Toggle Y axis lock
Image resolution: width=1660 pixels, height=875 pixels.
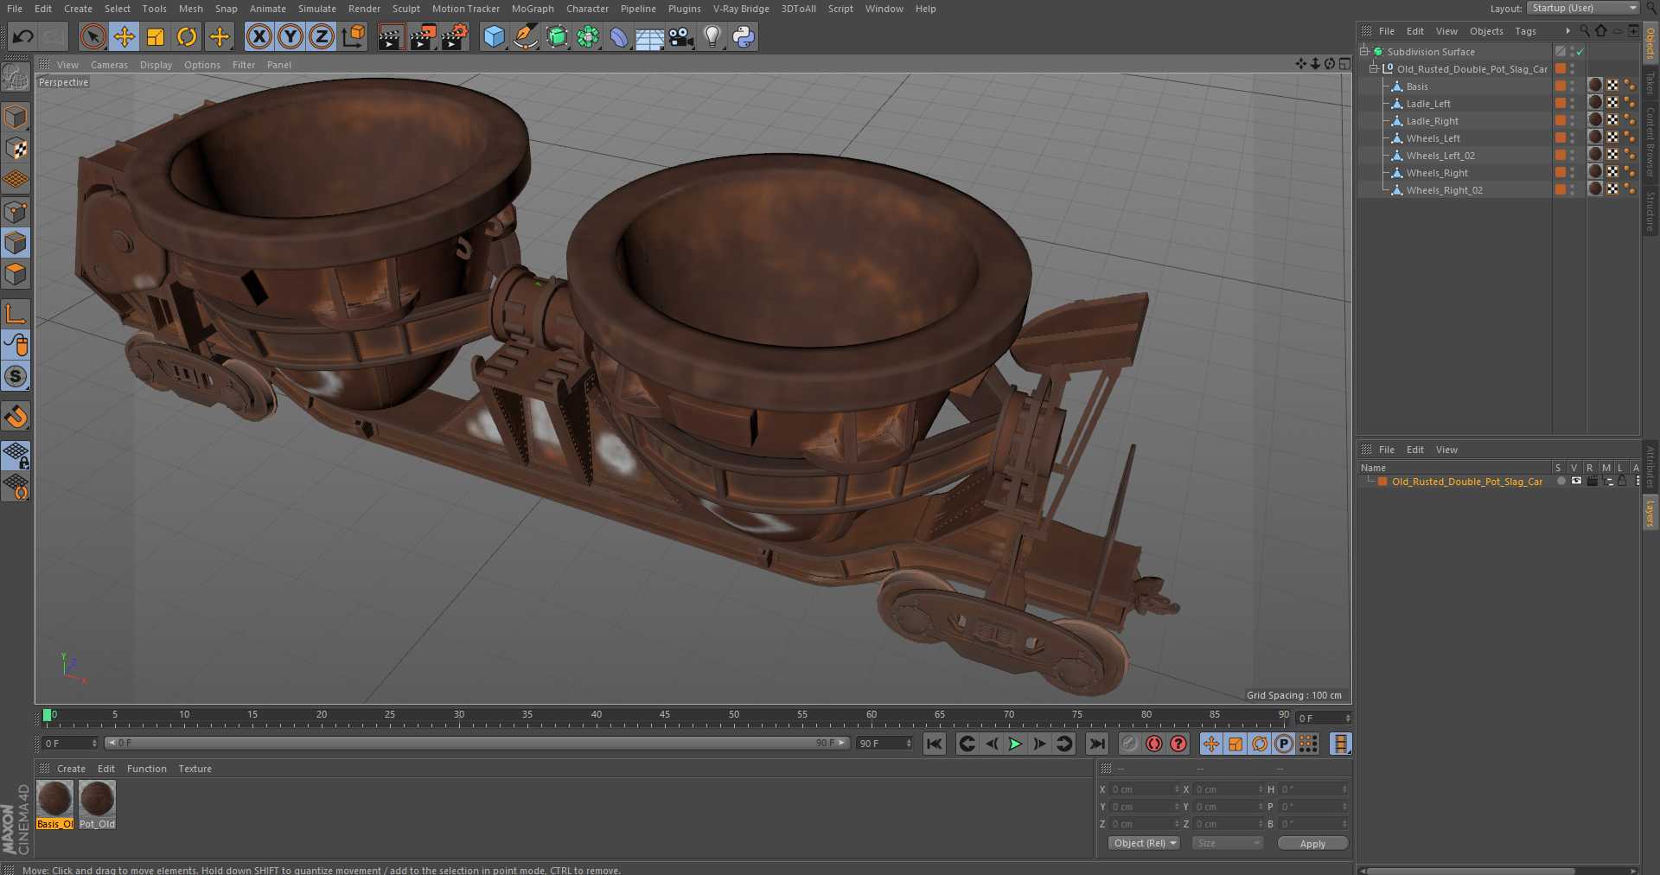pyautogui.click(x=290, y=36)
